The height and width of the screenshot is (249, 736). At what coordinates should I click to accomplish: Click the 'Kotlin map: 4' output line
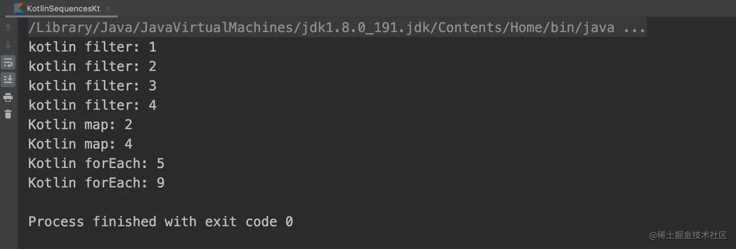(x=80, y=144)
